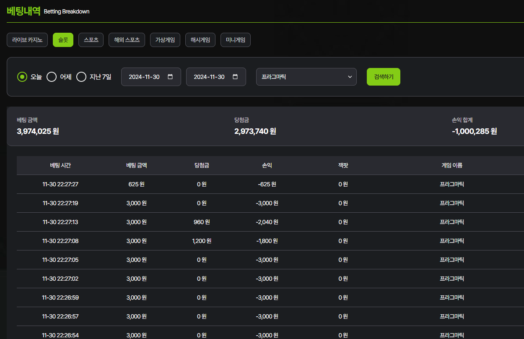
Task: Switch to 스포츠 tab
Action: pos(91,40)
